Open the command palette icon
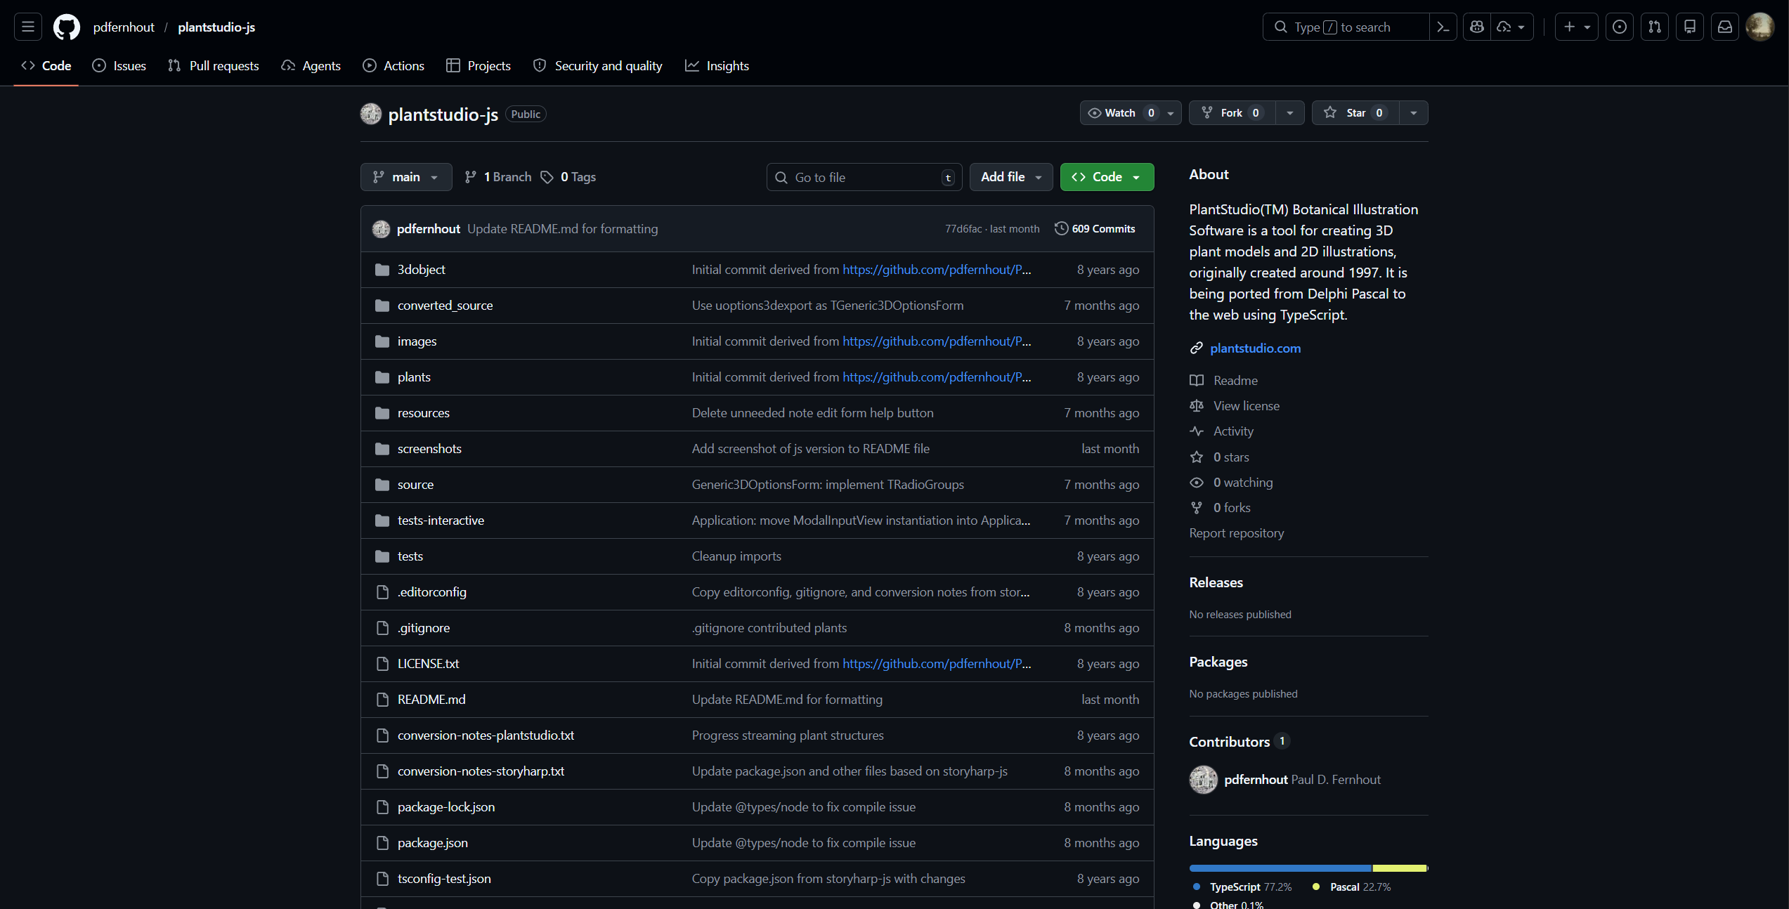This screenshot has height=909, width=1789. click(x=1443, y=27)
